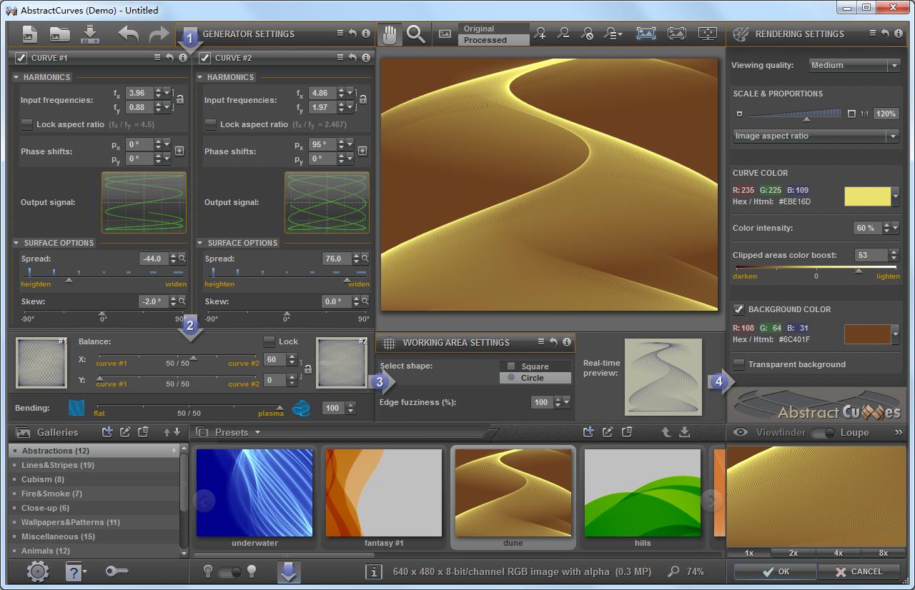Collapse the Harmonics section of Curve #1
Screen dimensions: 915x590
(x=16, y=77)
